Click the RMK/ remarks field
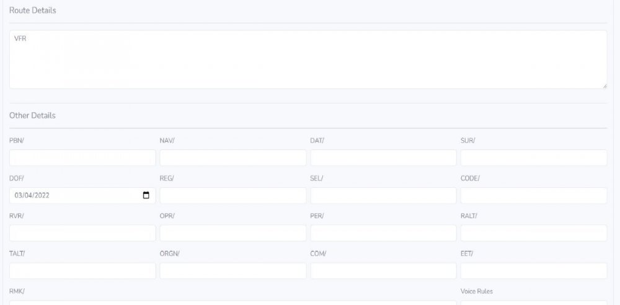Image resolution: width=620 pixels, height=305 pixels. tap(232, 303)
